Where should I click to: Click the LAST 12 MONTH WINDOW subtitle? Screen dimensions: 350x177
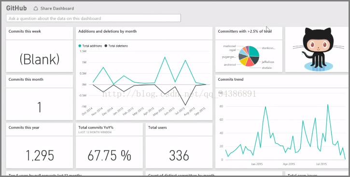pyautogui.click(x=95, y=132)
